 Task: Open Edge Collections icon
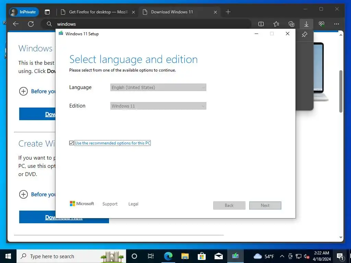tap(291, 24)
